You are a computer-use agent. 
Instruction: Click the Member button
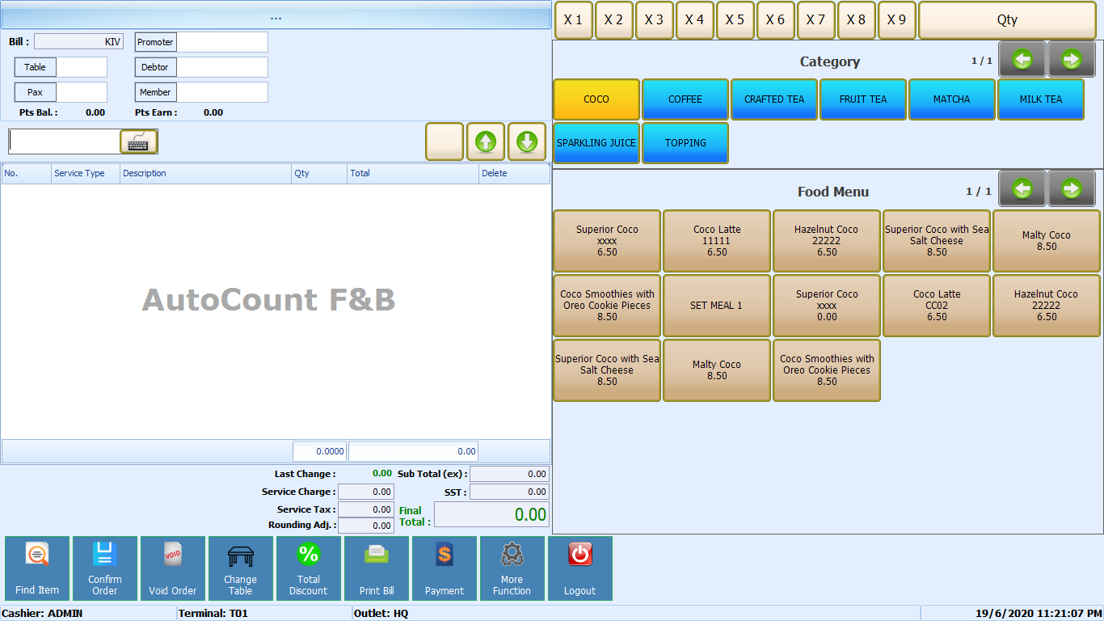coord(155,92)
